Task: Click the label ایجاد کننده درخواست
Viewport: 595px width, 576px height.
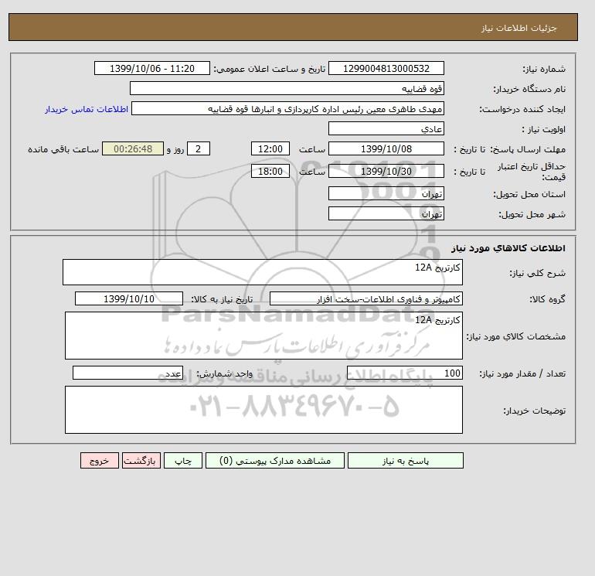Action: tap(522, 109)
